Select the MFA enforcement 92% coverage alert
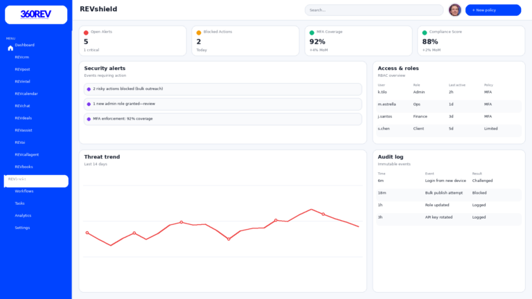 222,119
